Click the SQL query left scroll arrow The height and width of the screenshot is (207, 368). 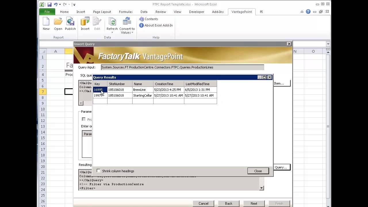[x=81, y=103]
